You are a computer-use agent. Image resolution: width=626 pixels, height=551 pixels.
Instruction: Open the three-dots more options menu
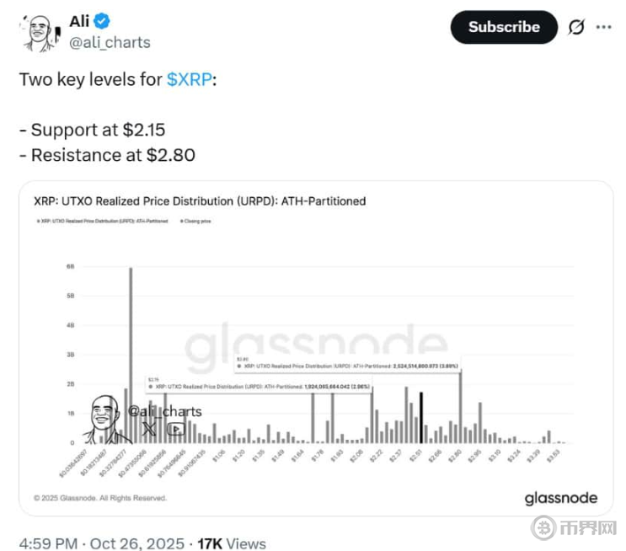(604, 27)
